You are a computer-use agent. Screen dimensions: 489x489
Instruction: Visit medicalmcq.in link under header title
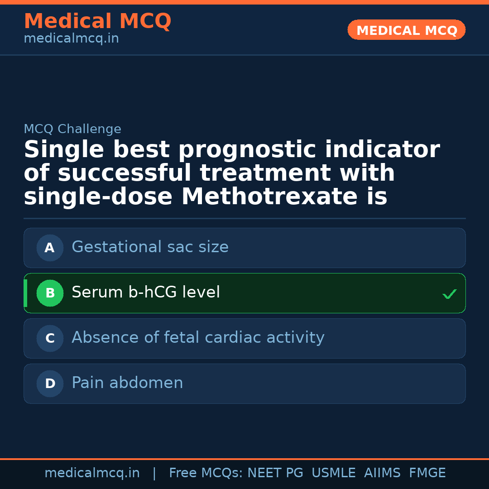(x=71, y=39)
